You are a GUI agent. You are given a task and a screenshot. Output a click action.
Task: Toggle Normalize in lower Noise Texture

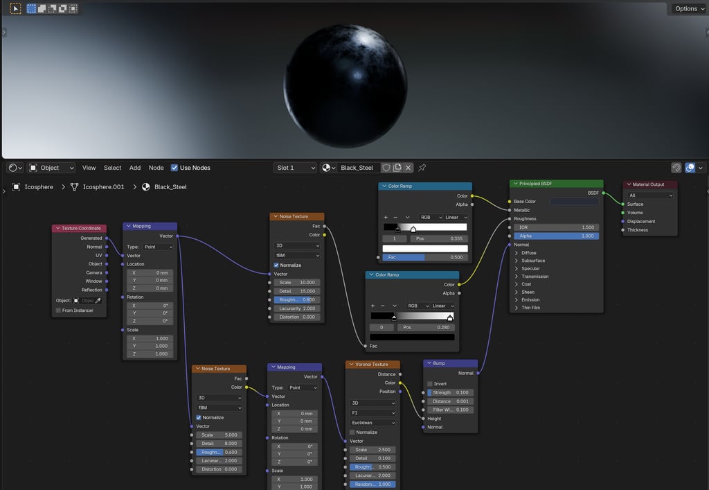coord(199,418)
